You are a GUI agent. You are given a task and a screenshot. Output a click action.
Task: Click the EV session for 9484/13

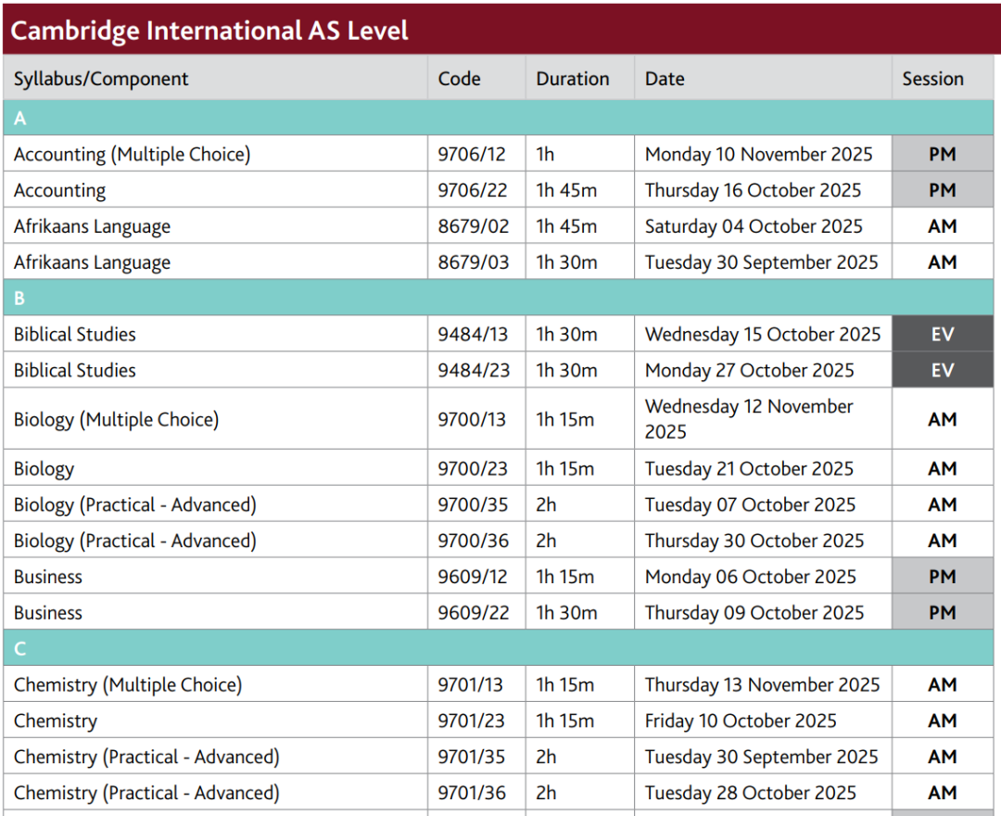click(943, 334)
